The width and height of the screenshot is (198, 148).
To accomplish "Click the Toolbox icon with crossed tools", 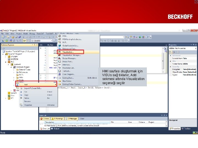I will click(x=137, y=37).
